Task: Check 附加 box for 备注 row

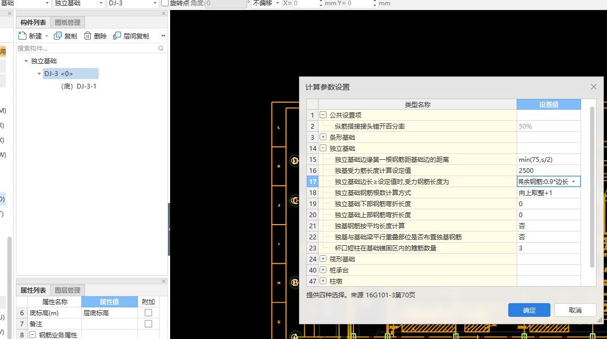Action: (x=148, y=324)
